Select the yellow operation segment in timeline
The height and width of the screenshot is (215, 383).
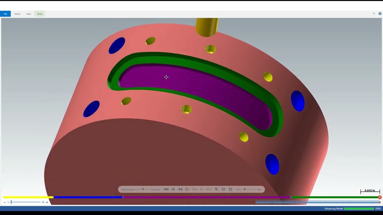click(x=28, y=197)
